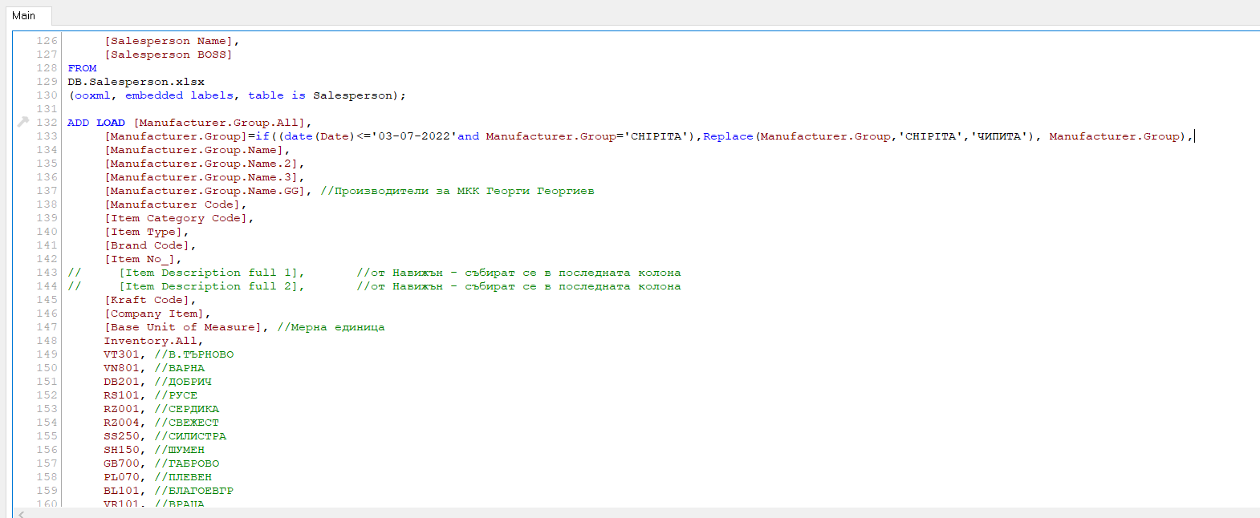Click RZ004 field on line 154
1260x518 pixels.
pyautogui.click(x=121, y=423)
